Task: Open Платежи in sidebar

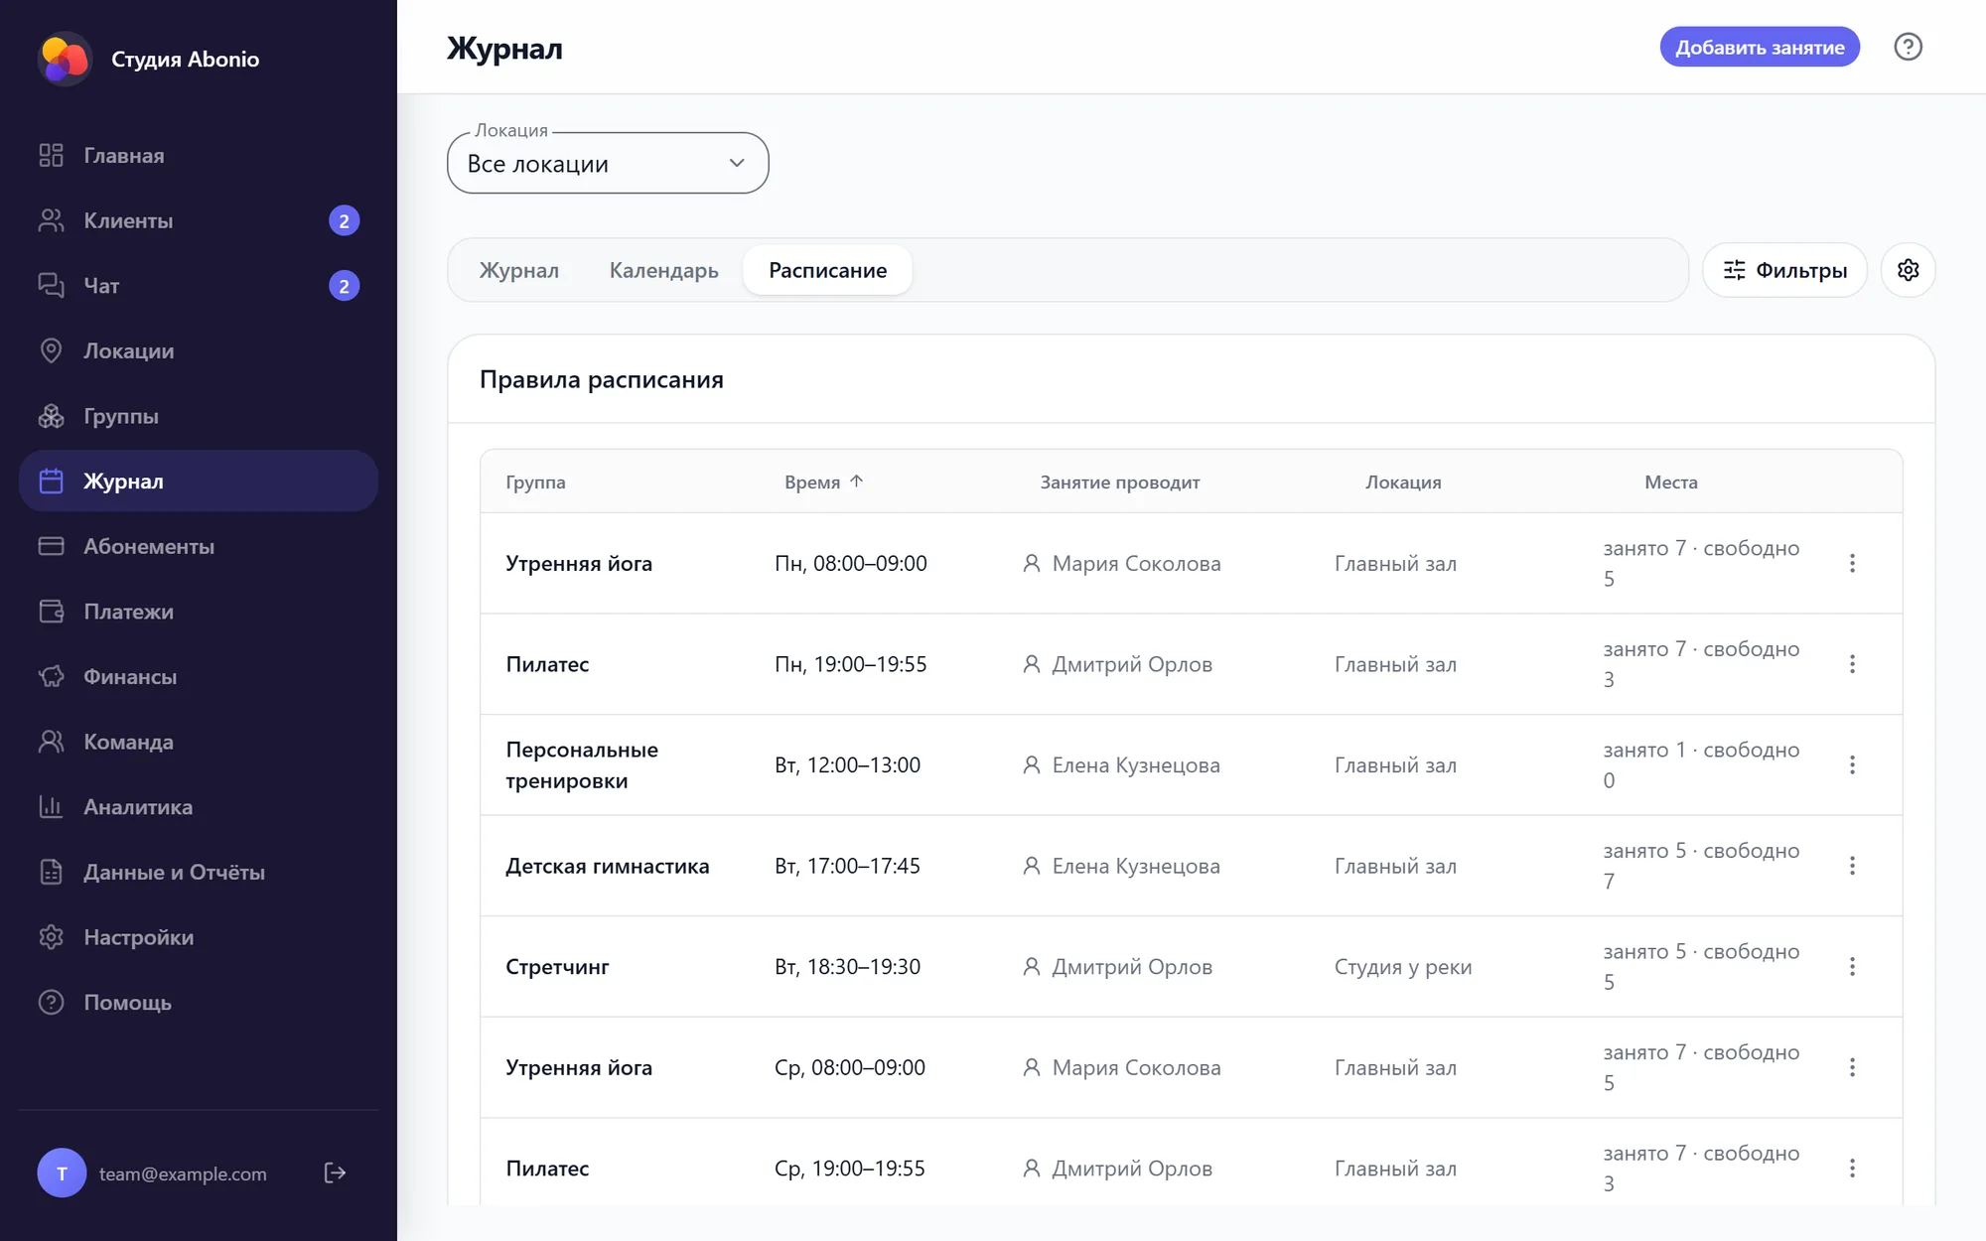Action: (199, 612)
